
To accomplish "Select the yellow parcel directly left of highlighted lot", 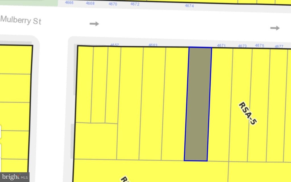I will 175,104.
